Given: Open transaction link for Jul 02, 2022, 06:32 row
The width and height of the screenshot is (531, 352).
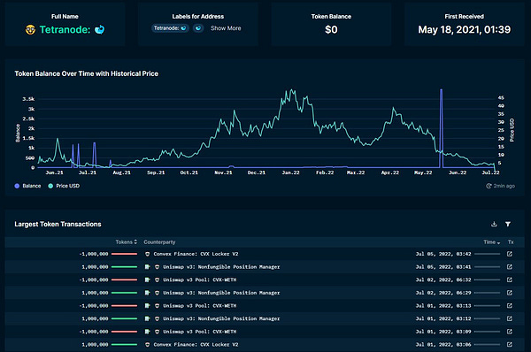Looking at the screenshot, I should tap(510, 279).
